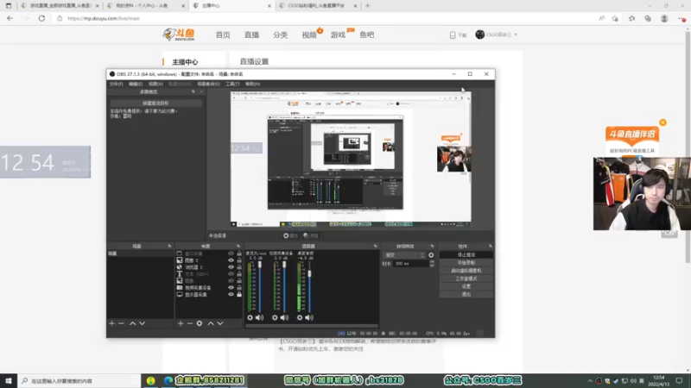Image resolution: width=691 pixels, height=388 pixels.
Task: Toggle lock on 视频采集设备 source
Action: coord(239,288)
